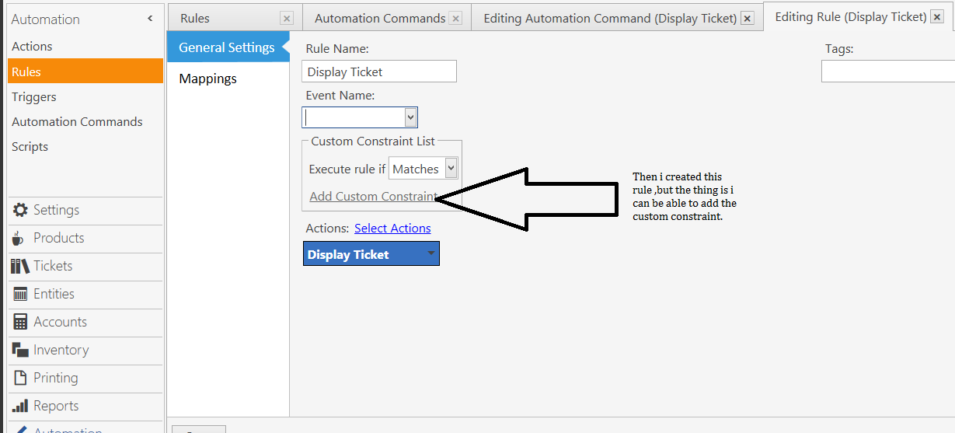955x433 pixels.
Task: Open the Execute rule if Matches dropdown
Action: click(x=450, y=169)
